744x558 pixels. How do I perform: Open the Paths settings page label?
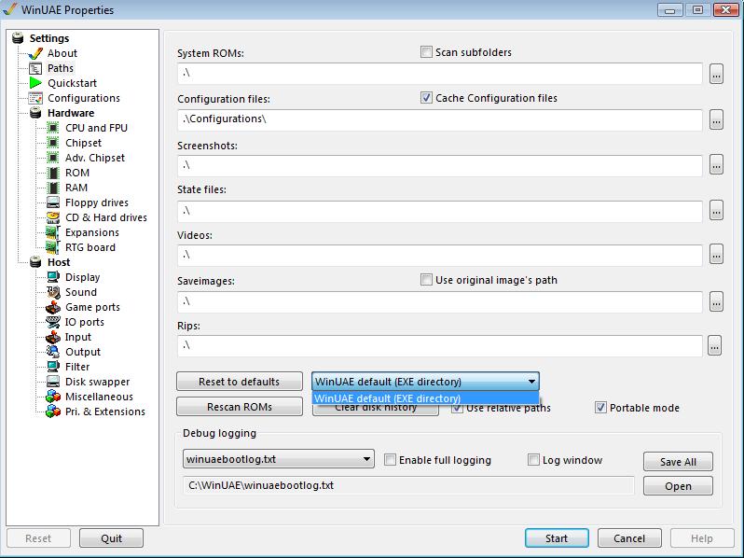click(61, 68)
